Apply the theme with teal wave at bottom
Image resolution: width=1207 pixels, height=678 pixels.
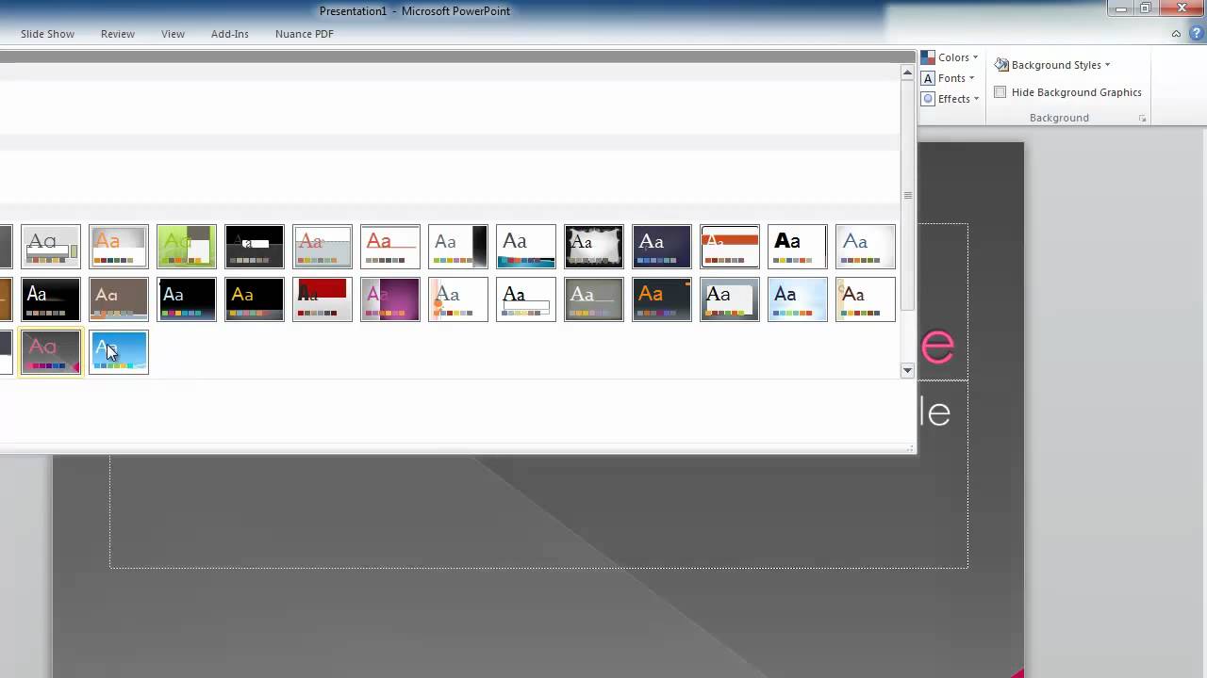[x=526, y=247]
